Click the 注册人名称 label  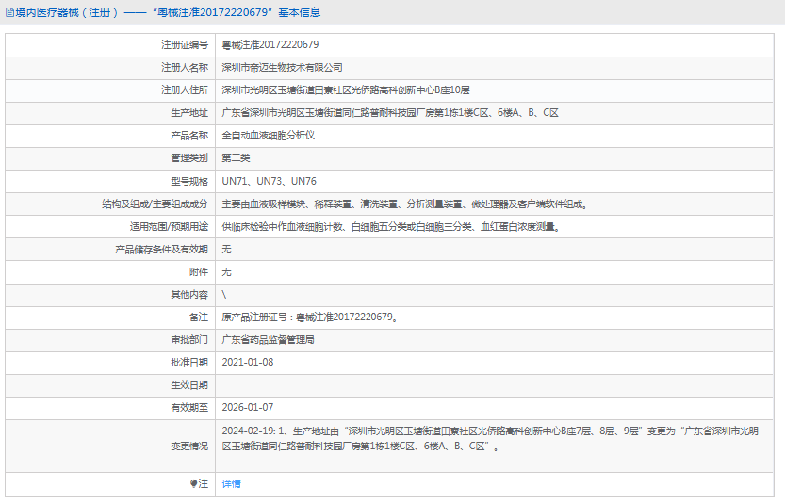(185, 68)
